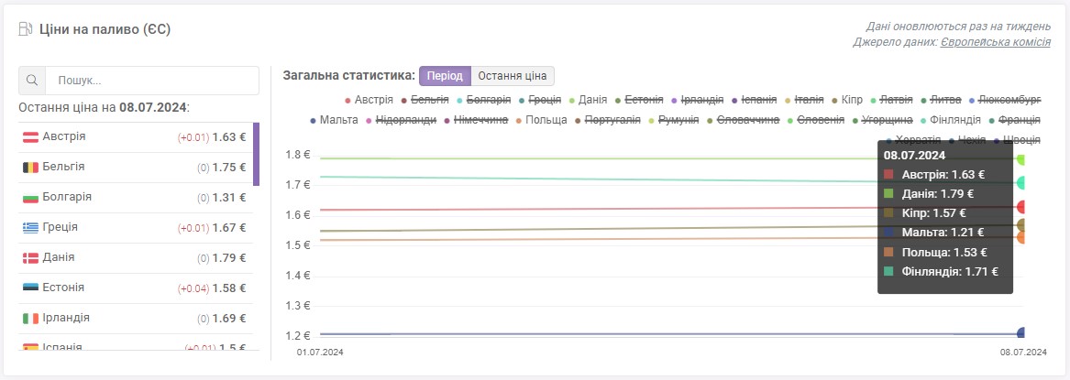Enable Франція series in legend
1070x380 pixels.
pos(1014,121)
